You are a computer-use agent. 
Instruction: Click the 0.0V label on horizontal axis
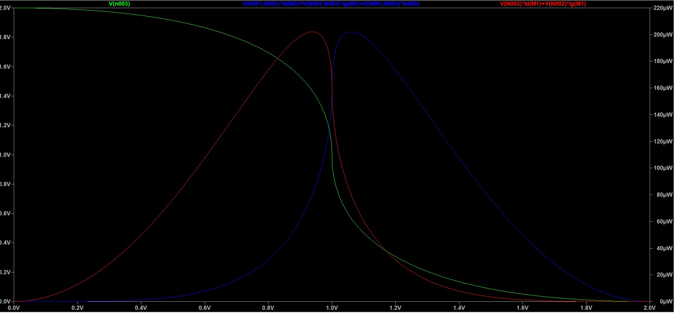[x=14, y=308]
